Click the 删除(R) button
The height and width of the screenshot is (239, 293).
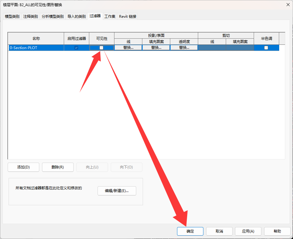click(x=58, y=167)
